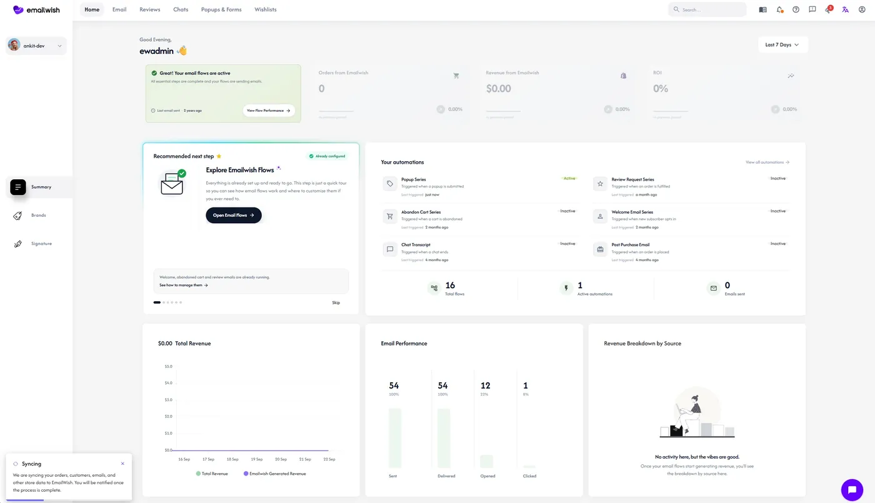875x503 pixels.
Task: Click the Popup Series tag icon
Action: [390, 184]
